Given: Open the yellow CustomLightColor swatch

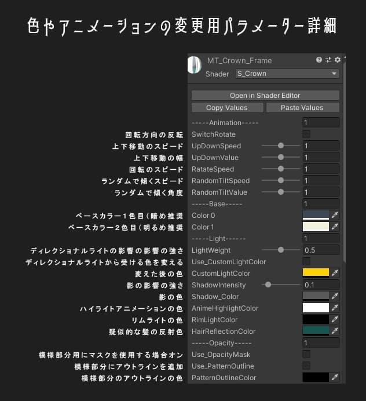Looking at the screenshot, I should point(316,273).
